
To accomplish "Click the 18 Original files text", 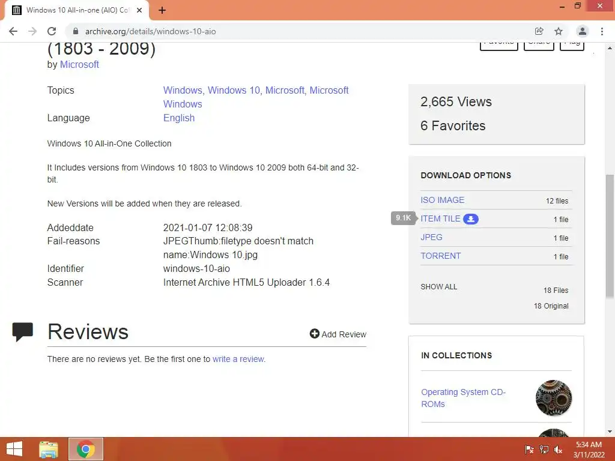I will (x=551, y=306).
